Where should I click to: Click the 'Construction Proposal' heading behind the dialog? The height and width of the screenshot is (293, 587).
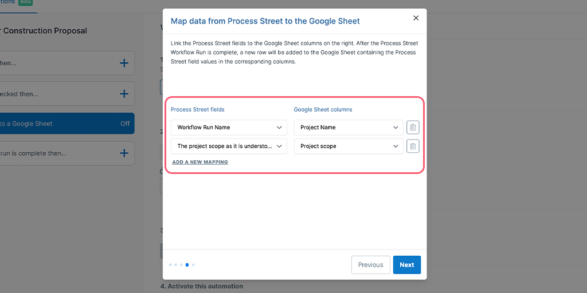click(44, 31)
